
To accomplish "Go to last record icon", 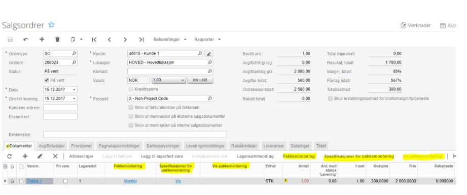I will coord(141,40).
